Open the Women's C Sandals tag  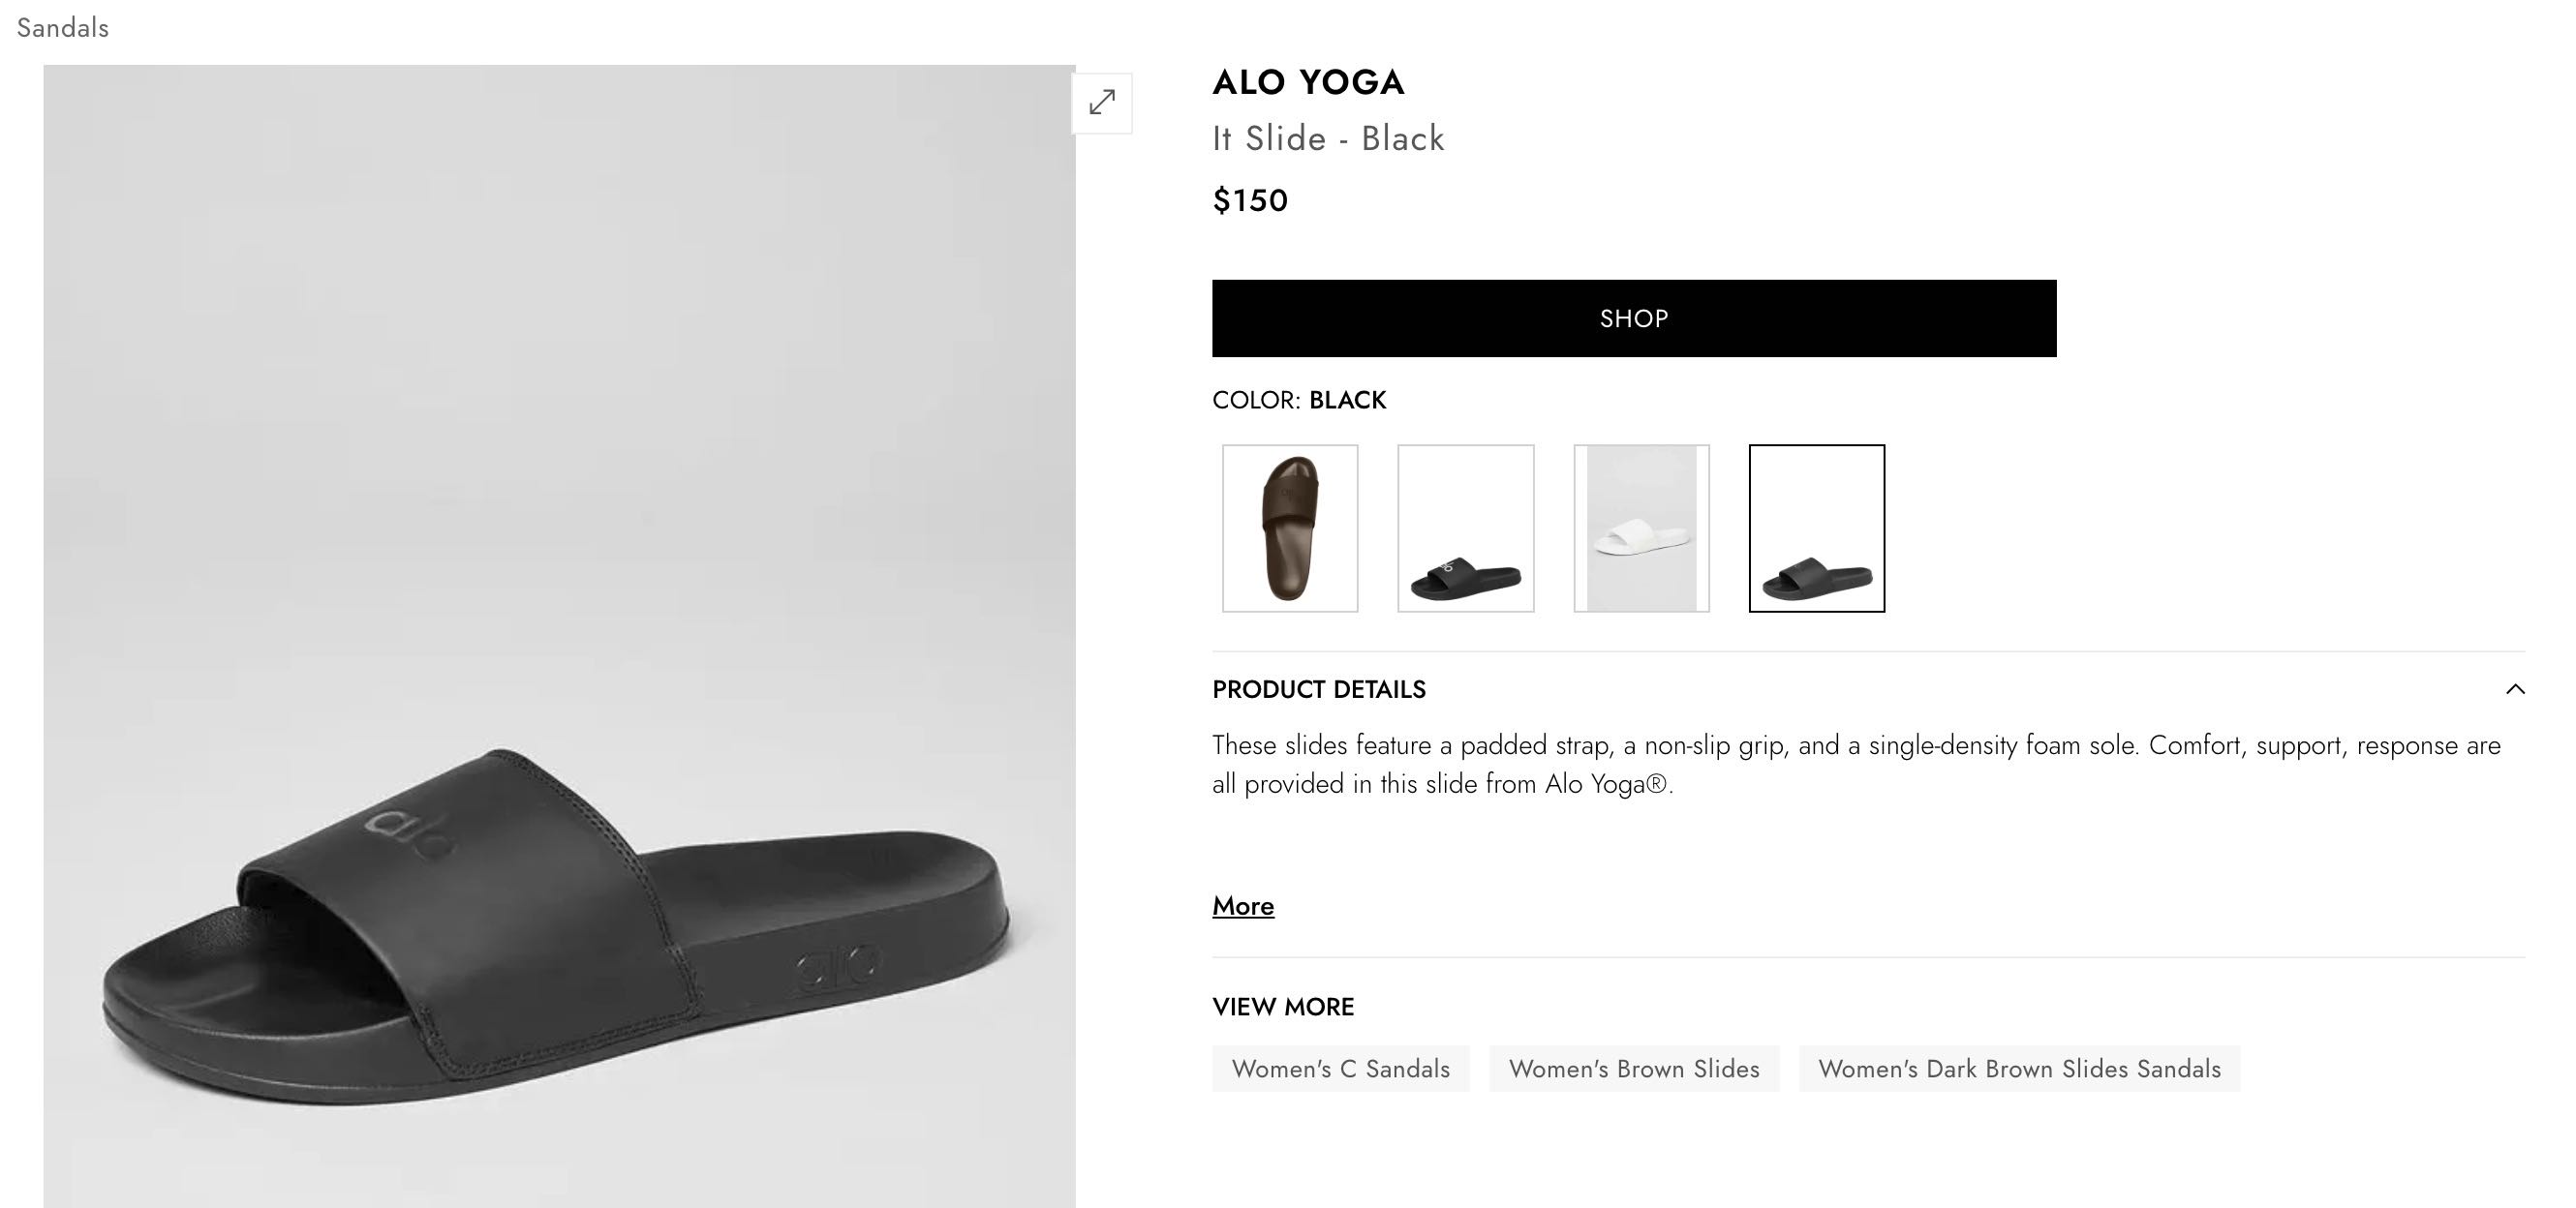click(x=1340, y=1068)
